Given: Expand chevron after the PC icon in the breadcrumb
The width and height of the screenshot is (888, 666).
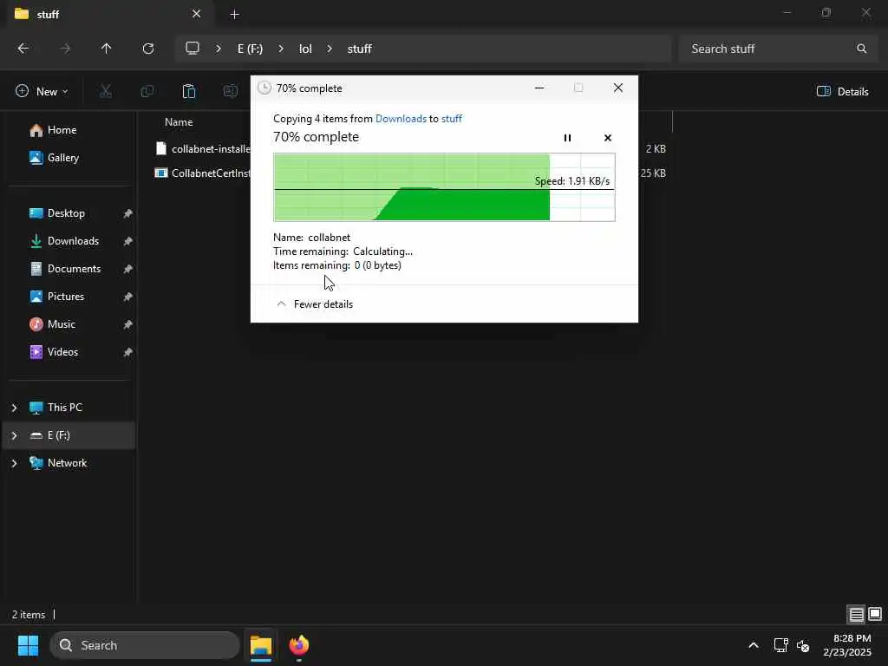Looking at the screenshot, I should click(218, 49).
